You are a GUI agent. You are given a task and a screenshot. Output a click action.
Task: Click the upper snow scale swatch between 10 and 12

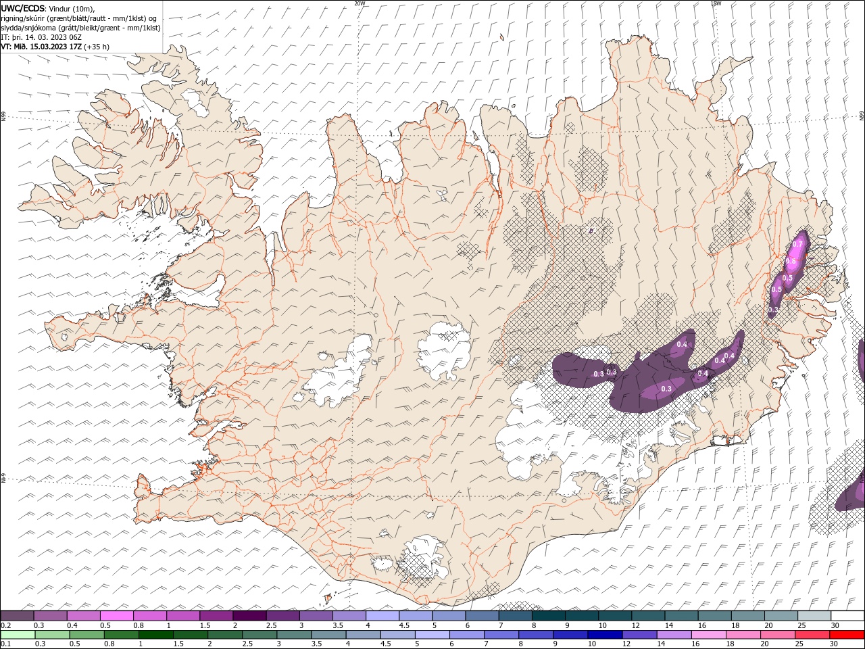[x=614, y=616]
